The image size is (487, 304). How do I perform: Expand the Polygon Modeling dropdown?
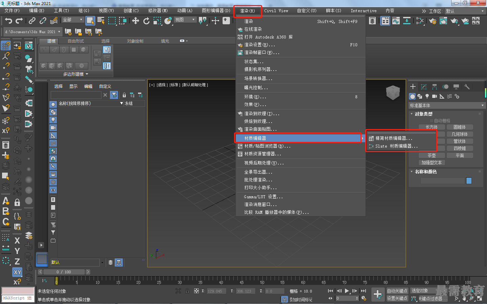[x=75, y=74]
